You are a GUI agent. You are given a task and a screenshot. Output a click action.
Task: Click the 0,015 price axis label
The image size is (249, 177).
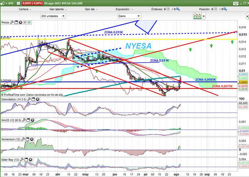coord(243,35)
